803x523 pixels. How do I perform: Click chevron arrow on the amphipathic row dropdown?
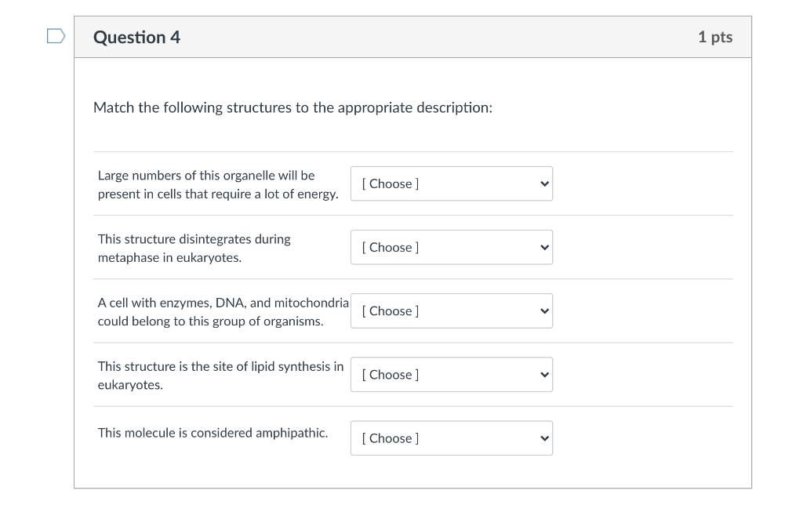click(x=544, y=438)
